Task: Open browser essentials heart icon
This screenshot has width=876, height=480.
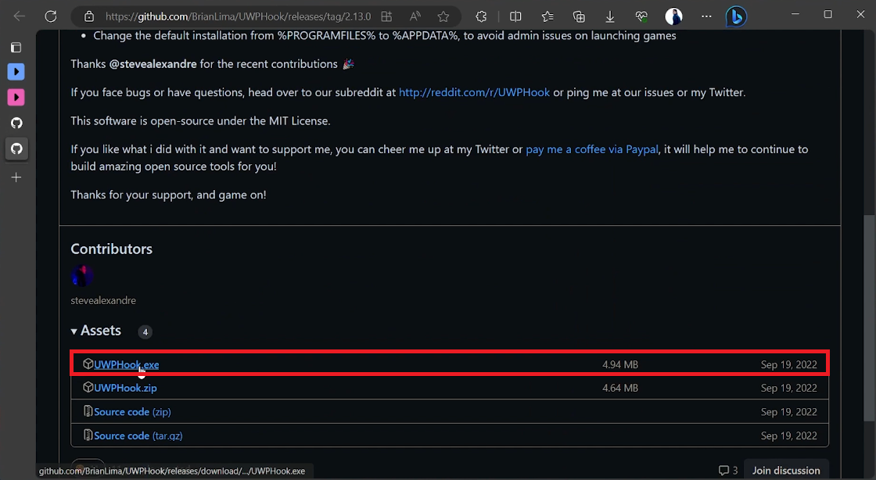Action: [x=641, y=16]
